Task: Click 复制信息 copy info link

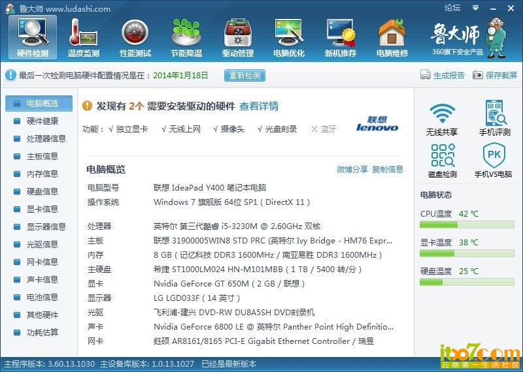Action: 387,170
